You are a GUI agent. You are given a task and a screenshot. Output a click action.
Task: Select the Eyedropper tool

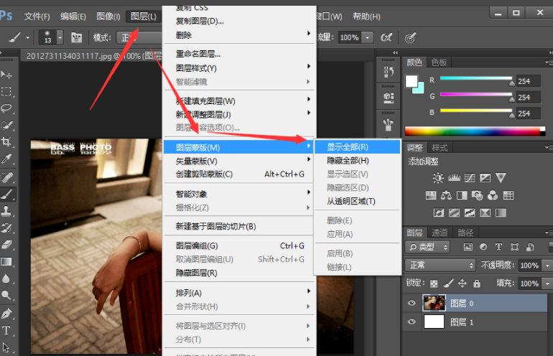(6, 159)
